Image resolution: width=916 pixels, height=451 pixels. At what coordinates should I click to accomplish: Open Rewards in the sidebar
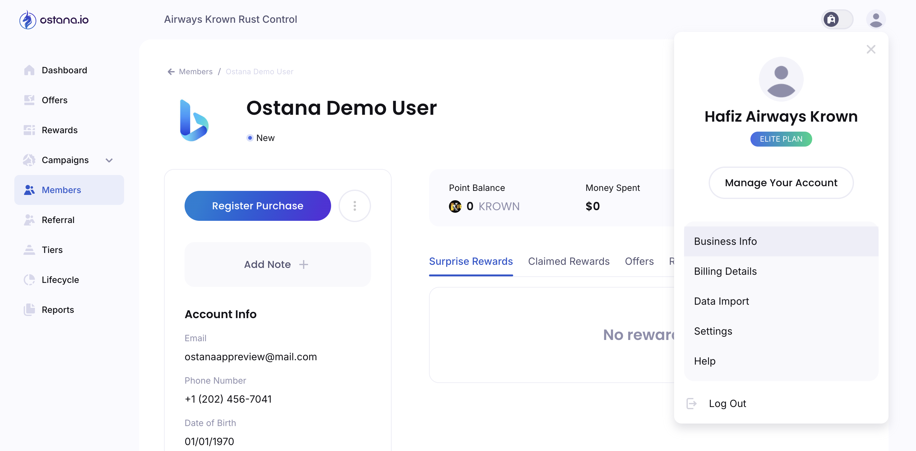69,130
